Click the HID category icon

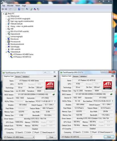click(9, 29)
